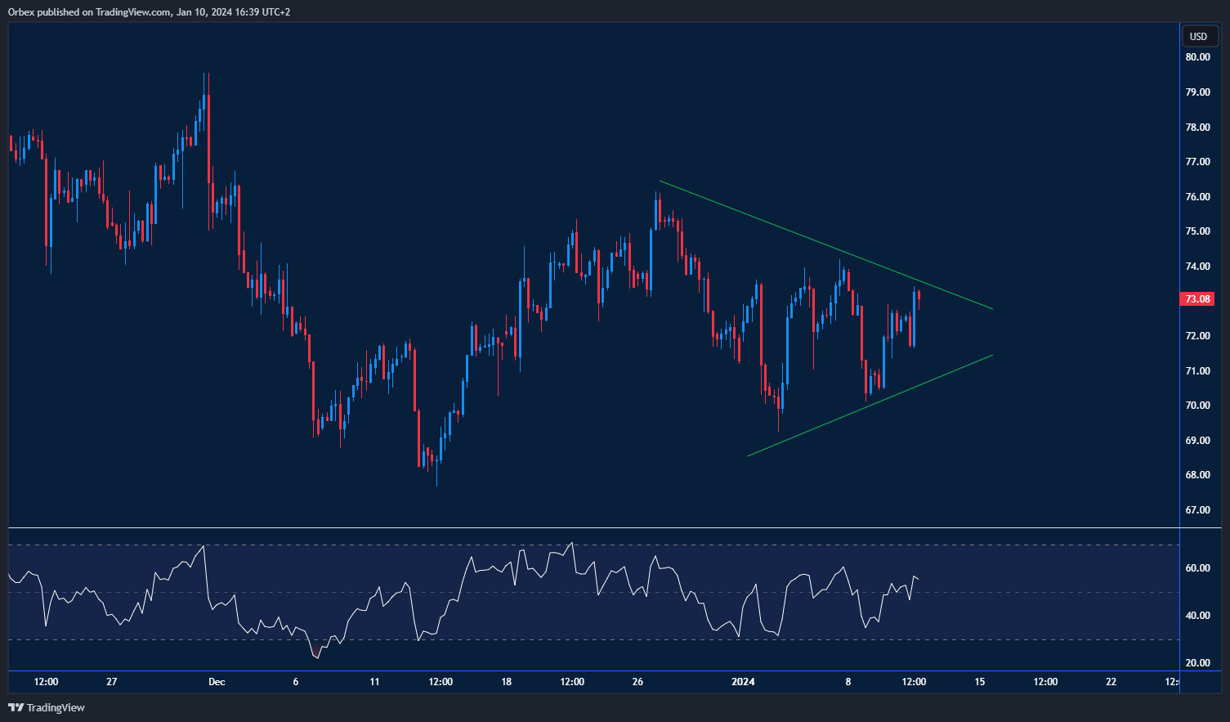Image resolution: width=1230 pixels, height=722 pixels.
Task: Click the 15 date label on time axis
Action: [979, 682]
